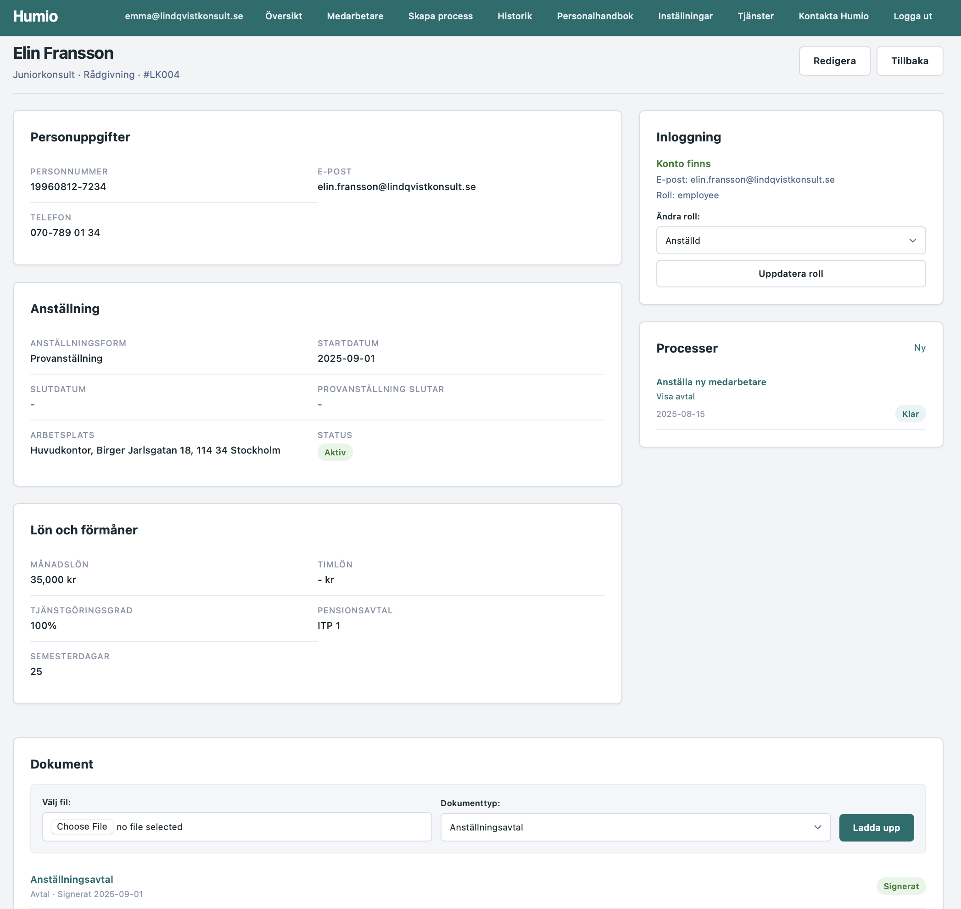Click the Visa avtal link
Image resolution: width=961 pixels, height=909 pixels.
675,396
